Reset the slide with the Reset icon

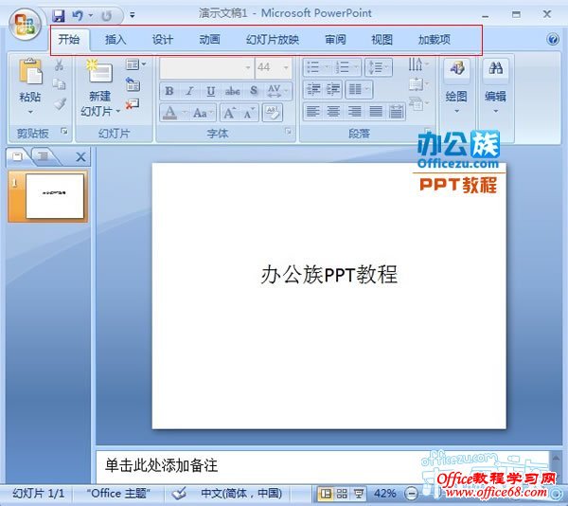point(133,84)
